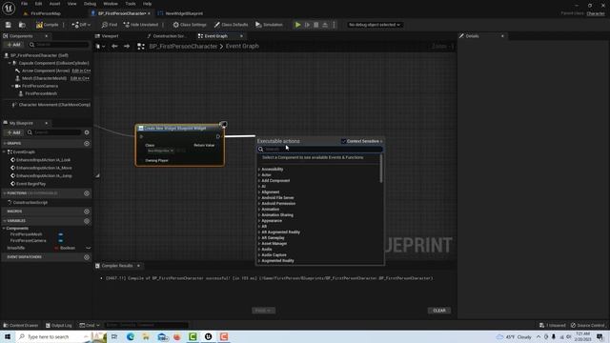Click the My Blueprint Add button
The height and width of the screenshot is (343, 610).
point(13,132)
